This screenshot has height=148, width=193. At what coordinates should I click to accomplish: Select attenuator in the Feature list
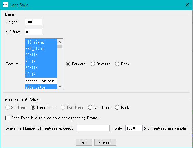click(x=41, y=87)
